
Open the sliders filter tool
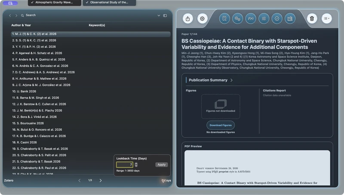coord(264,19)
